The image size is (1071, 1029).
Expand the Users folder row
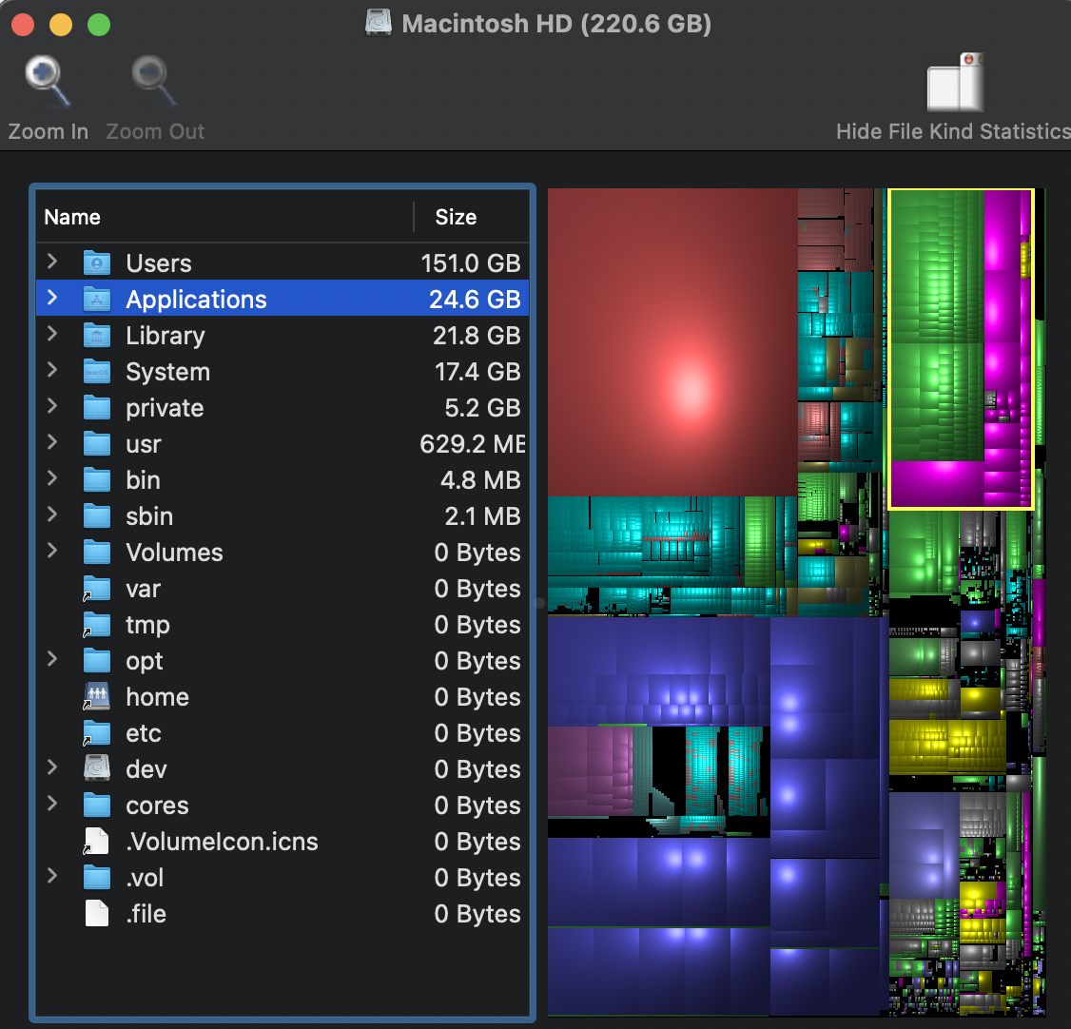pyautogui.click(x=52, y=262)
